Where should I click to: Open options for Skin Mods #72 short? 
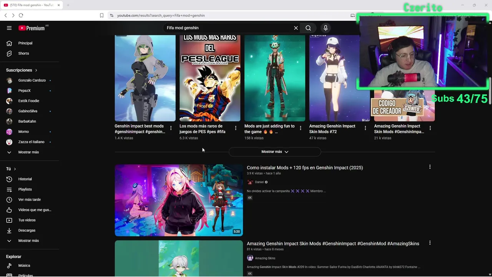(366, 128)
